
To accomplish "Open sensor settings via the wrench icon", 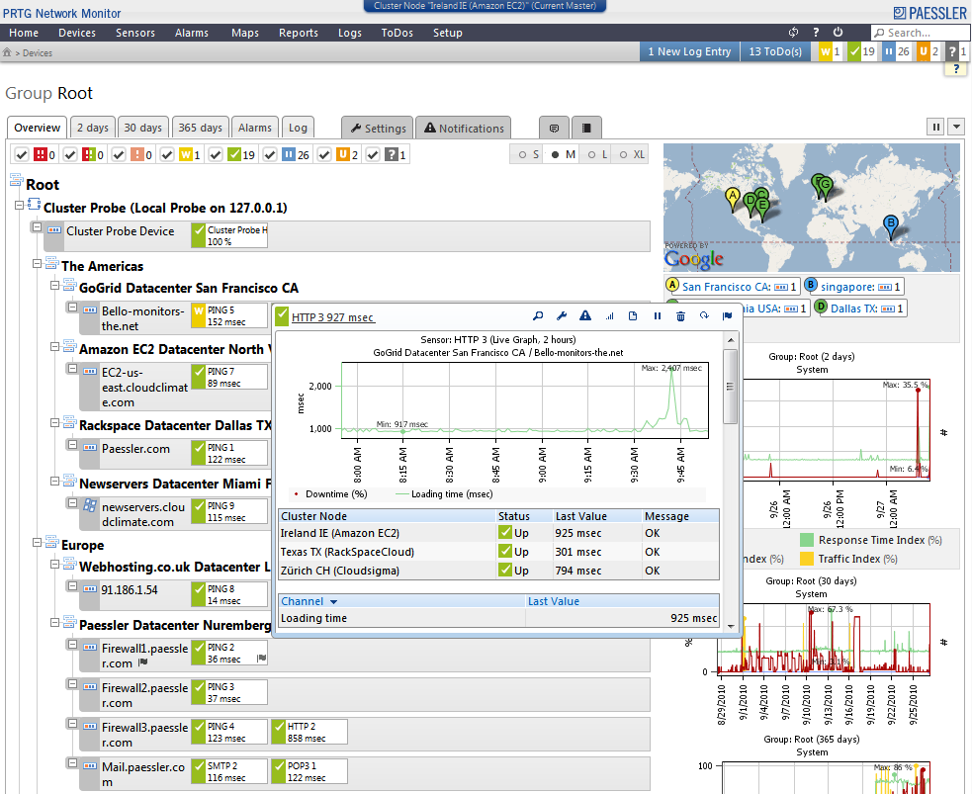I will pyautogui.click(x=562, y=314).
